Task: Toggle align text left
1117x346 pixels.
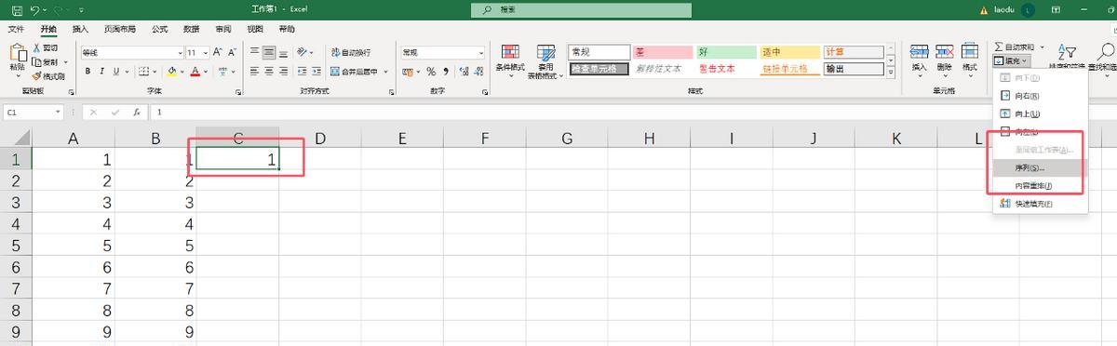Action: pyautogui.click(x=254, y=71)
